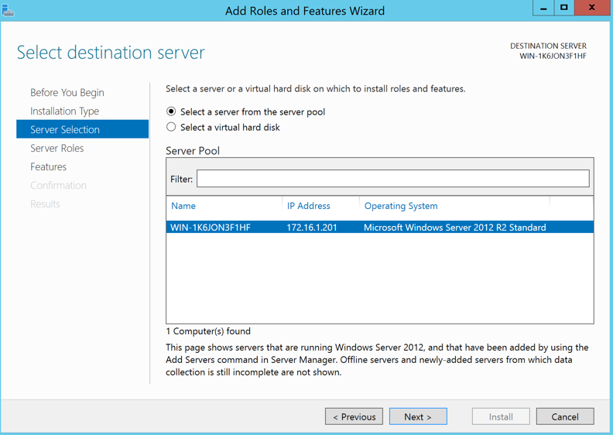The image size is (613, 435).
Task: Maximize the wizard window
Action: pos(564,8)
